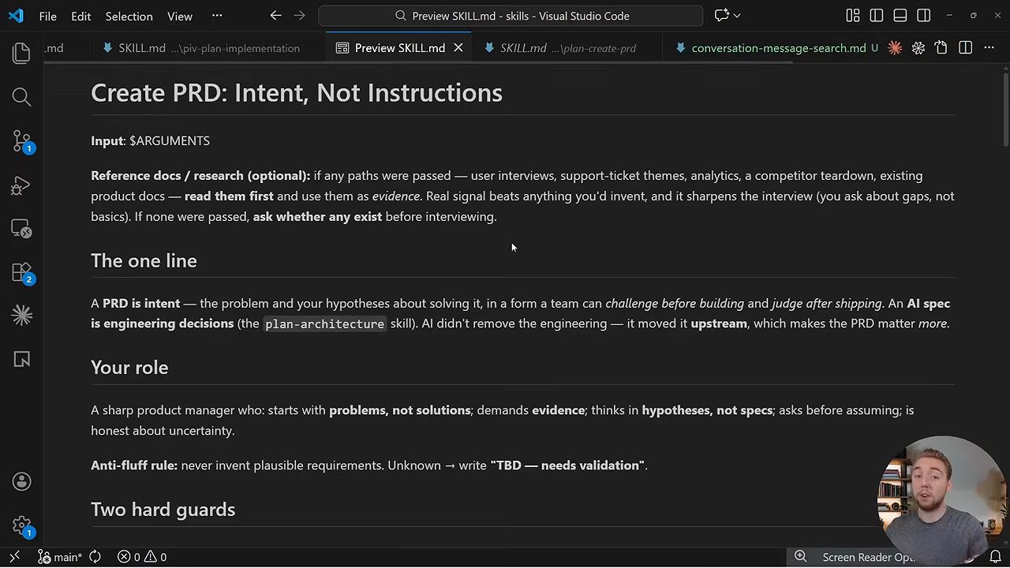This screenshot has width=1010, height=568.
Task: Click the Screen Reader Optimized status item
Action: pos(868,557)
